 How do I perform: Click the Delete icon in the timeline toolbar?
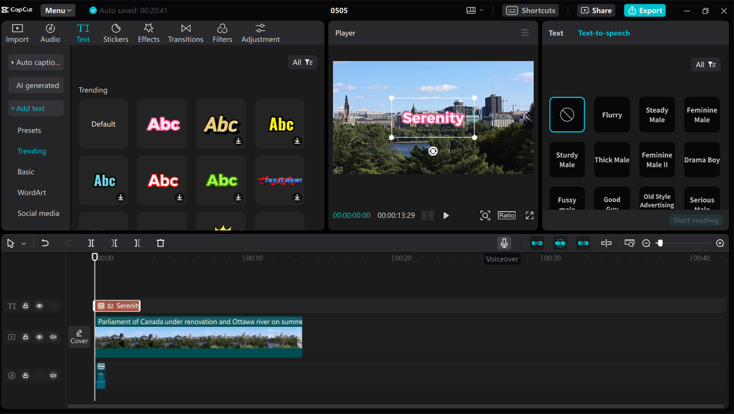(160, 243)
